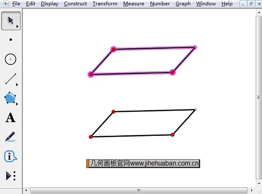Select the Polygon tool
This screenshot has width=262, height=194.
(10, 98)
